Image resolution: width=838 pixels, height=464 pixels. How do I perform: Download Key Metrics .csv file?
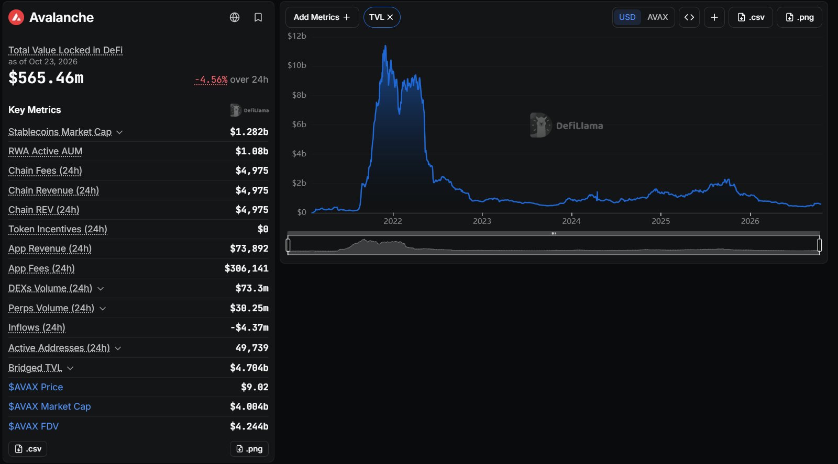pyautogui.click(x=28, y=449)
